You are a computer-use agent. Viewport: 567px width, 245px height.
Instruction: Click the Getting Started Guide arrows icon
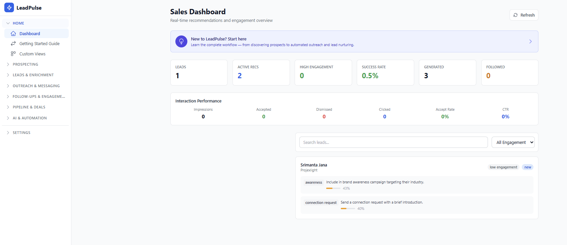pyautogui.click(x=13, y=43)
